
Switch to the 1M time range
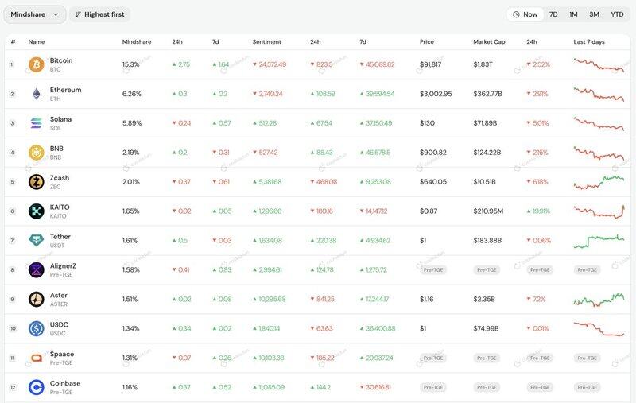(573, 14)
